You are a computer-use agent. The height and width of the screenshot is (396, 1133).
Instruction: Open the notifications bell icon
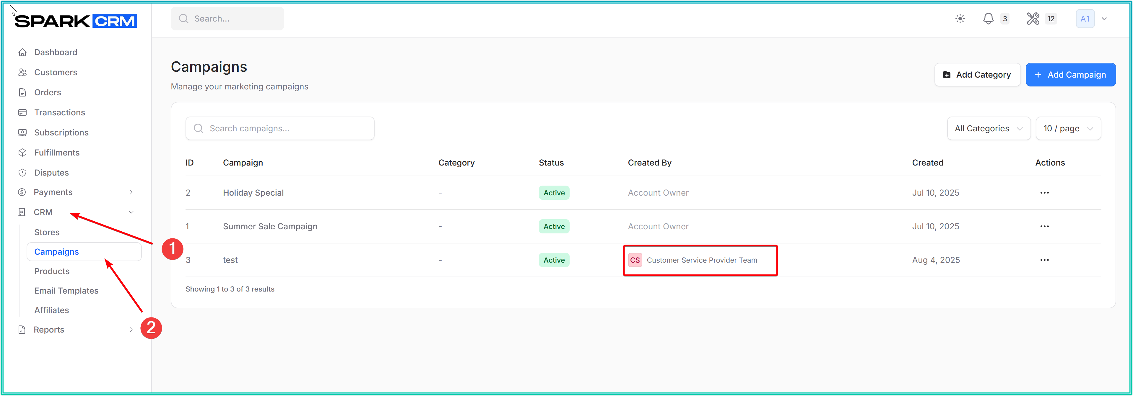pyautogui.click(x=988, y=19)
